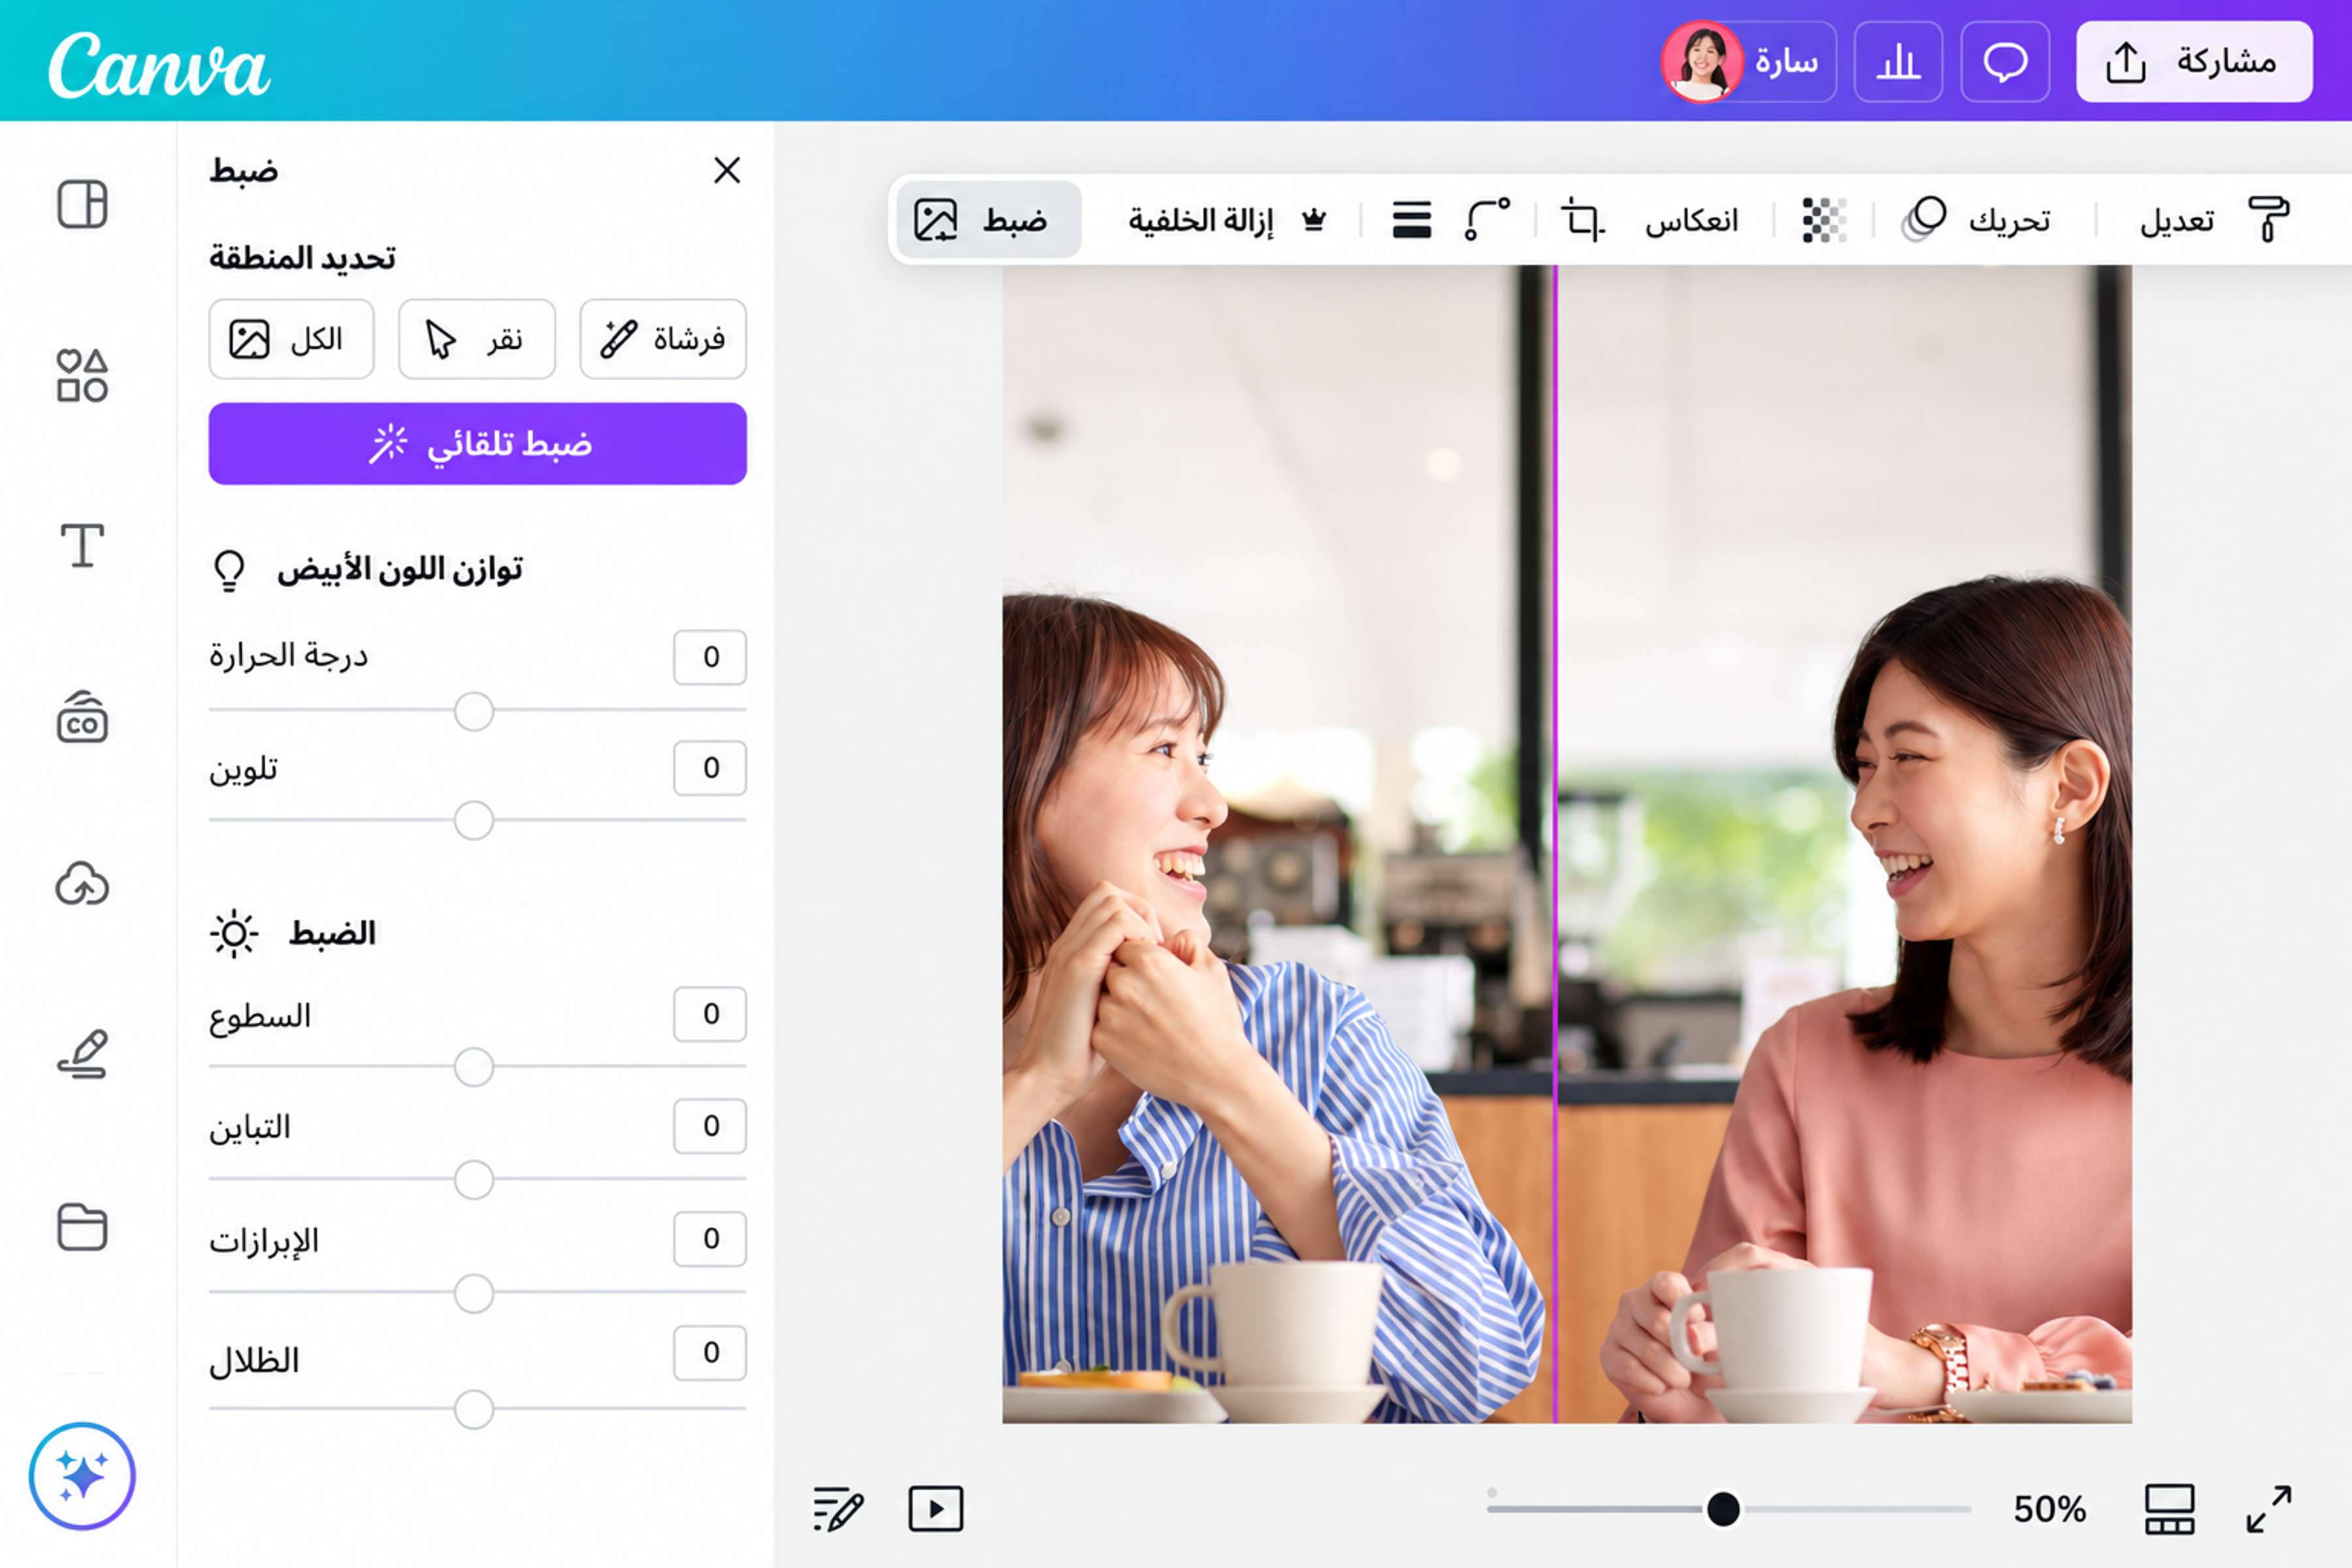Open سارة user profile
This screenshot has height=1568, width=2352.
pos(1749,62)
